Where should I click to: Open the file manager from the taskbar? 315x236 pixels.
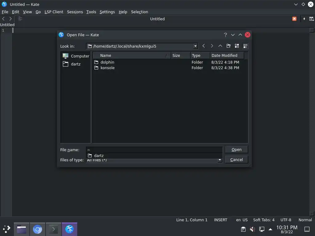click(22, 229)
